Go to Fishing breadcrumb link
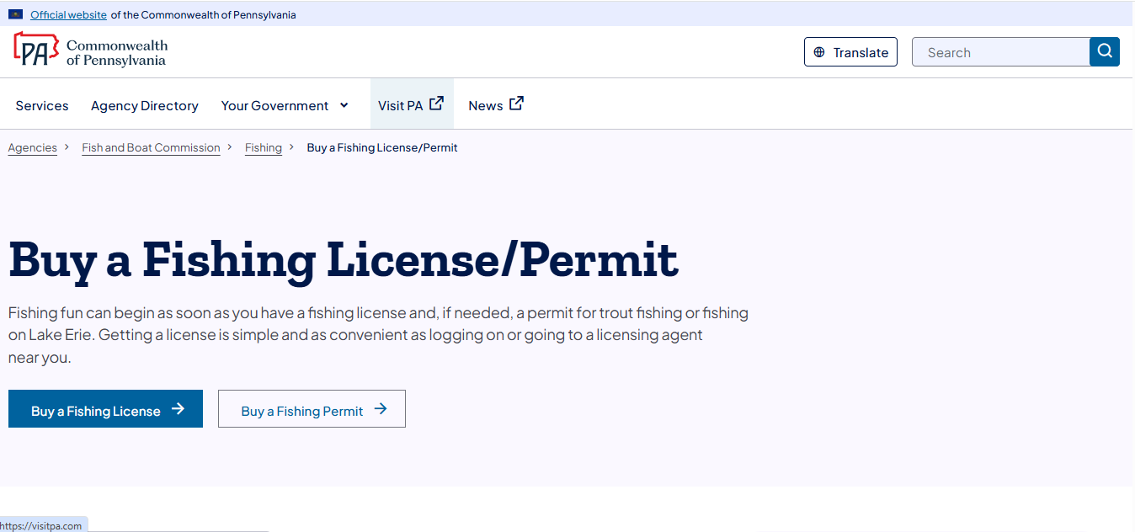Screen dimensions: 1135x532 (264, 148)
